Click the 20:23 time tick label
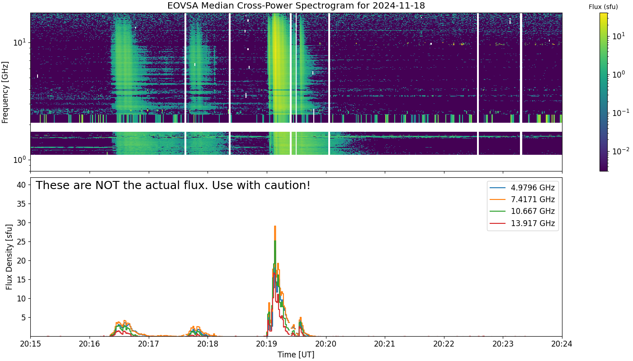The height and width of the screenshot is (361, 633). 503,344
